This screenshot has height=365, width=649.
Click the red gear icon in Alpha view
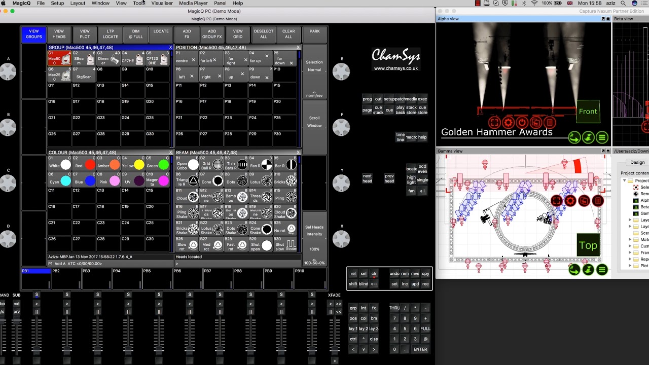(x=508, y=122)
